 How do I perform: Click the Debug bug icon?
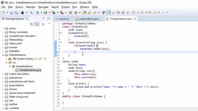[38, 12]
